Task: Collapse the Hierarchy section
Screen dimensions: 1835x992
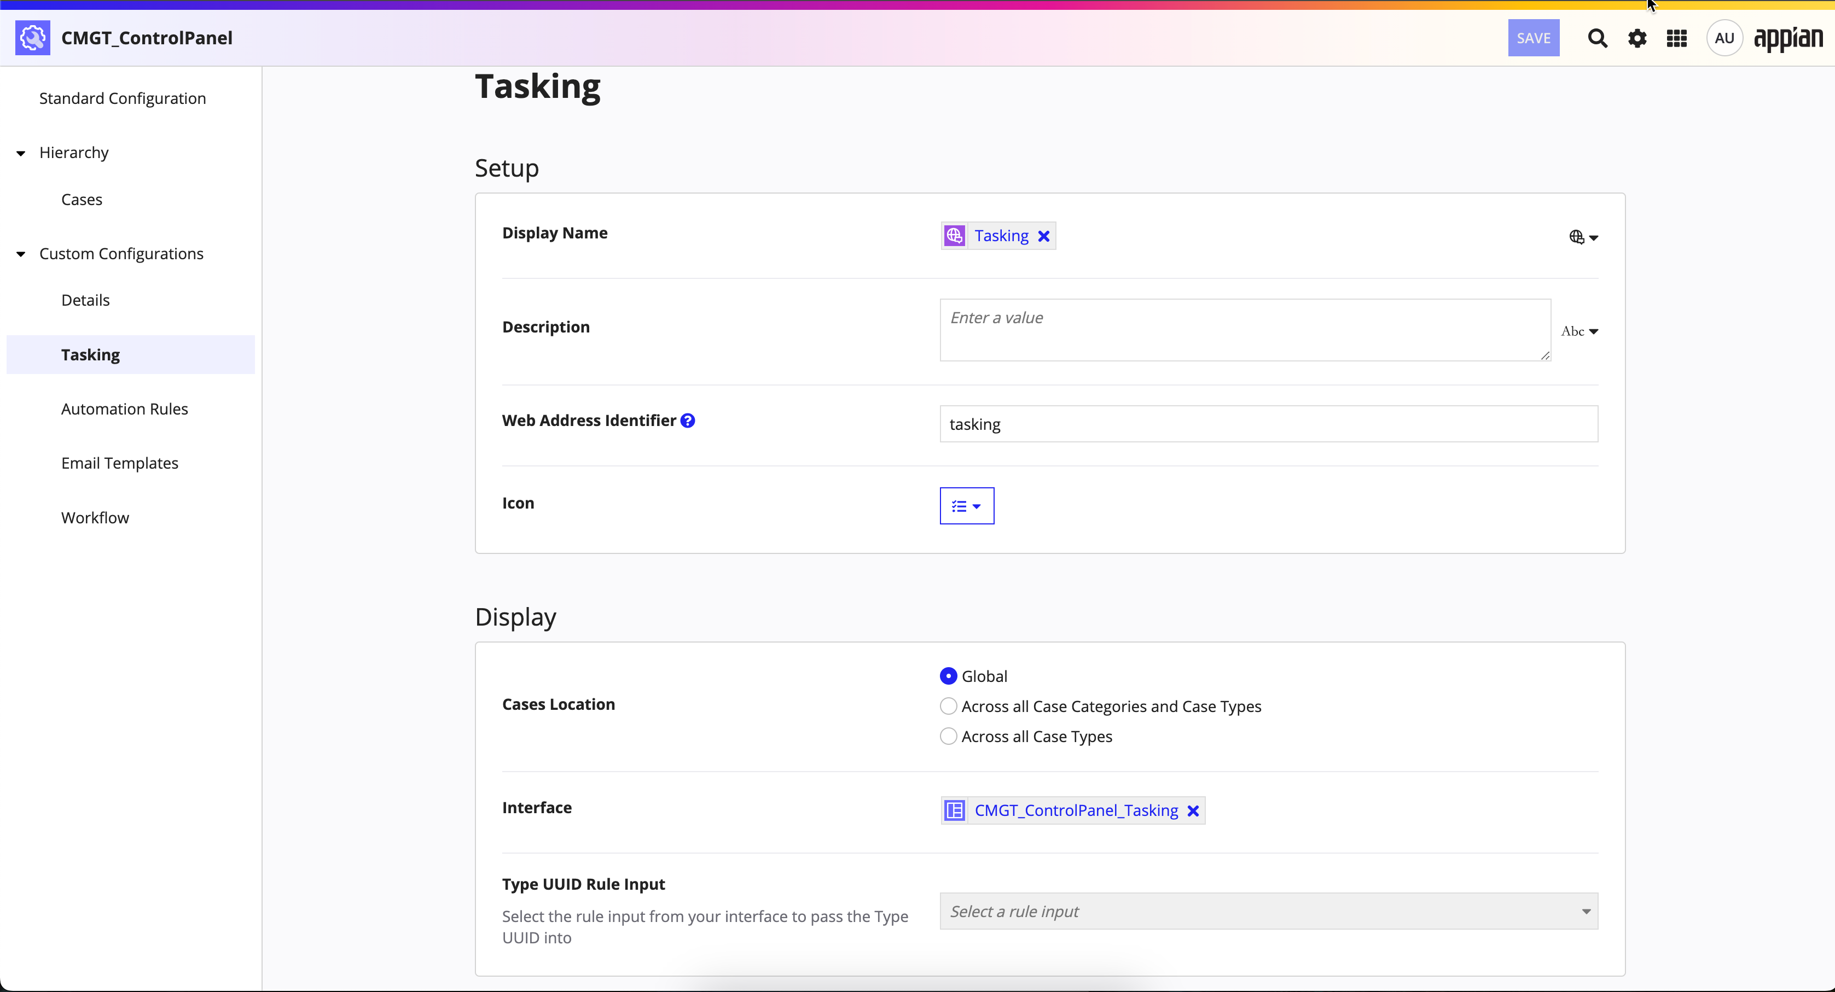Action: coord(21,153)
